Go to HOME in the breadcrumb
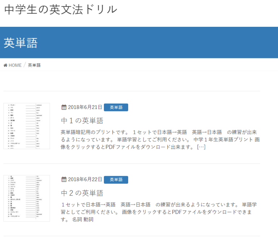 tap(15, 65)
